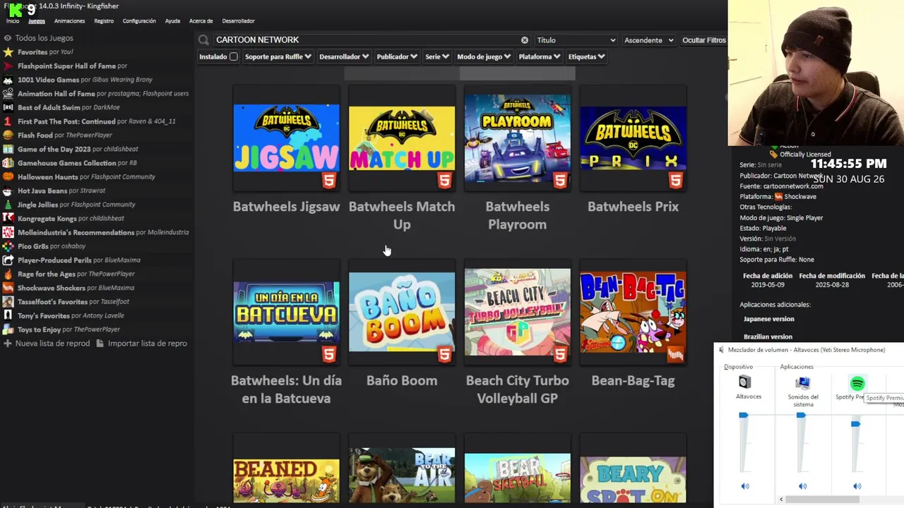Select the Baño Boom game thumbnail
Viewport: 904px width, 508px height.
(402, 312)
